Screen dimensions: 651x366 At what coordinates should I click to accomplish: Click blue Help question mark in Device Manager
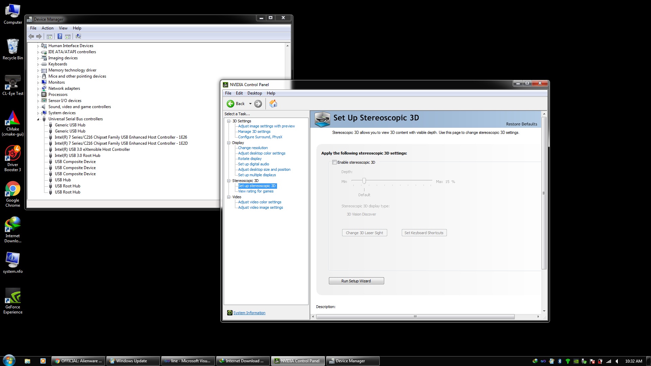pos(60,36)
